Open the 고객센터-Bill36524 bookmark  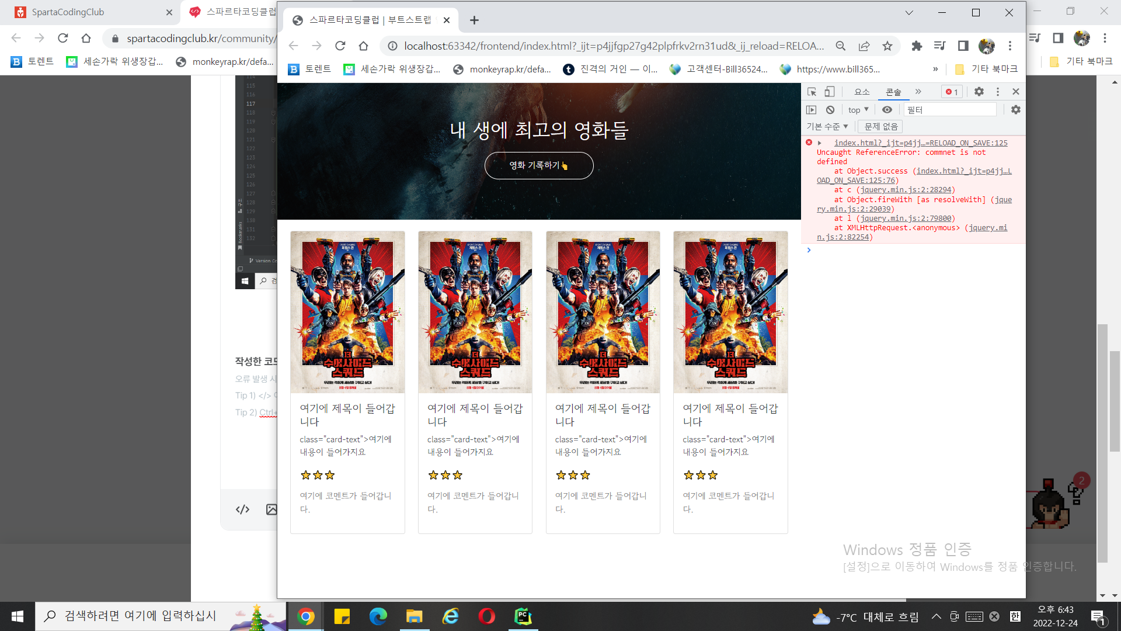pos(719,70)
